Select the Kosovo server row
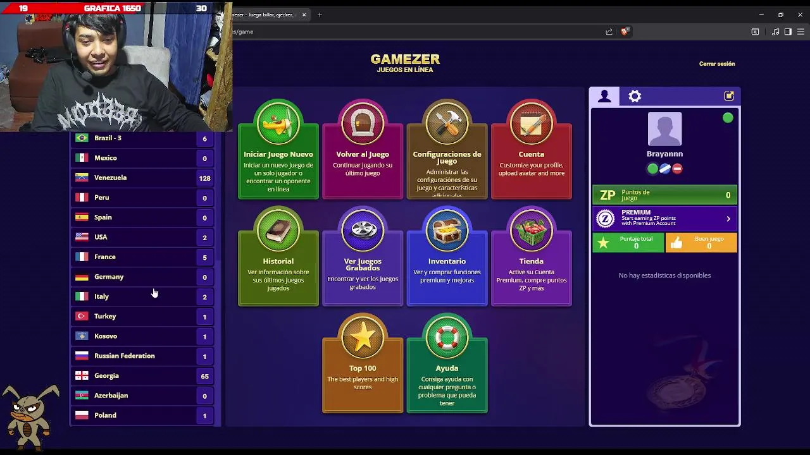Viewport: 810px width, 455px height. [x=142, y=336]
